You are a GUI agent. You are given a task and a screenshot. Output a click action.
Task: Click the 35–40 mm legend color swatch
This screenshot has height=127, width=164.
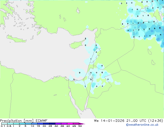tap(64, 124)
